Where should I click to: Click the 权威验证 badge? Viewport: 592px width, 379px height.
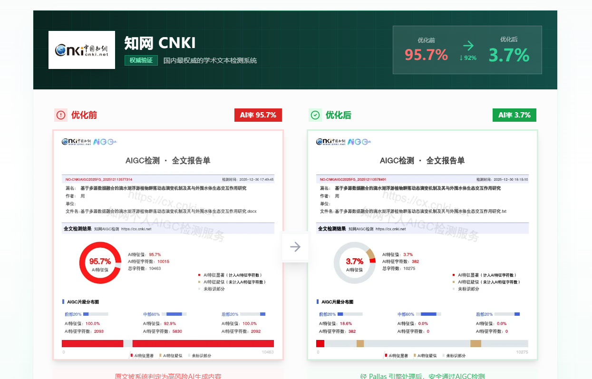141,60
